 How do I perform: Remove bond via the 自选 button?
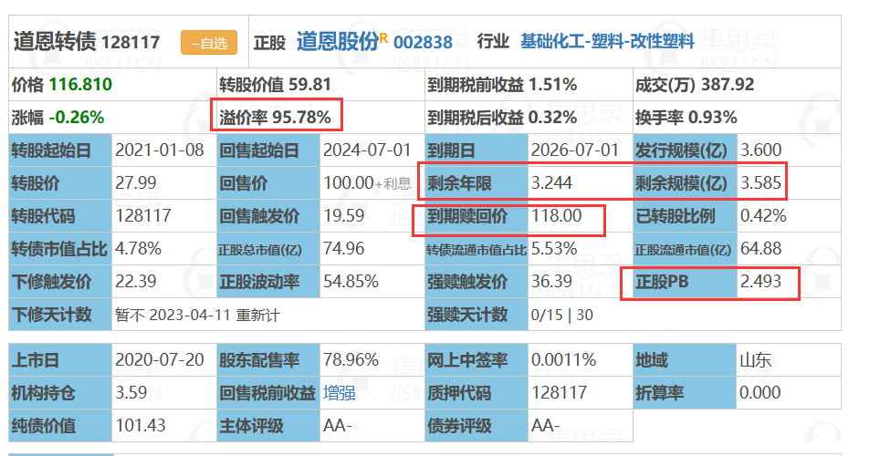tap(209, 43)
